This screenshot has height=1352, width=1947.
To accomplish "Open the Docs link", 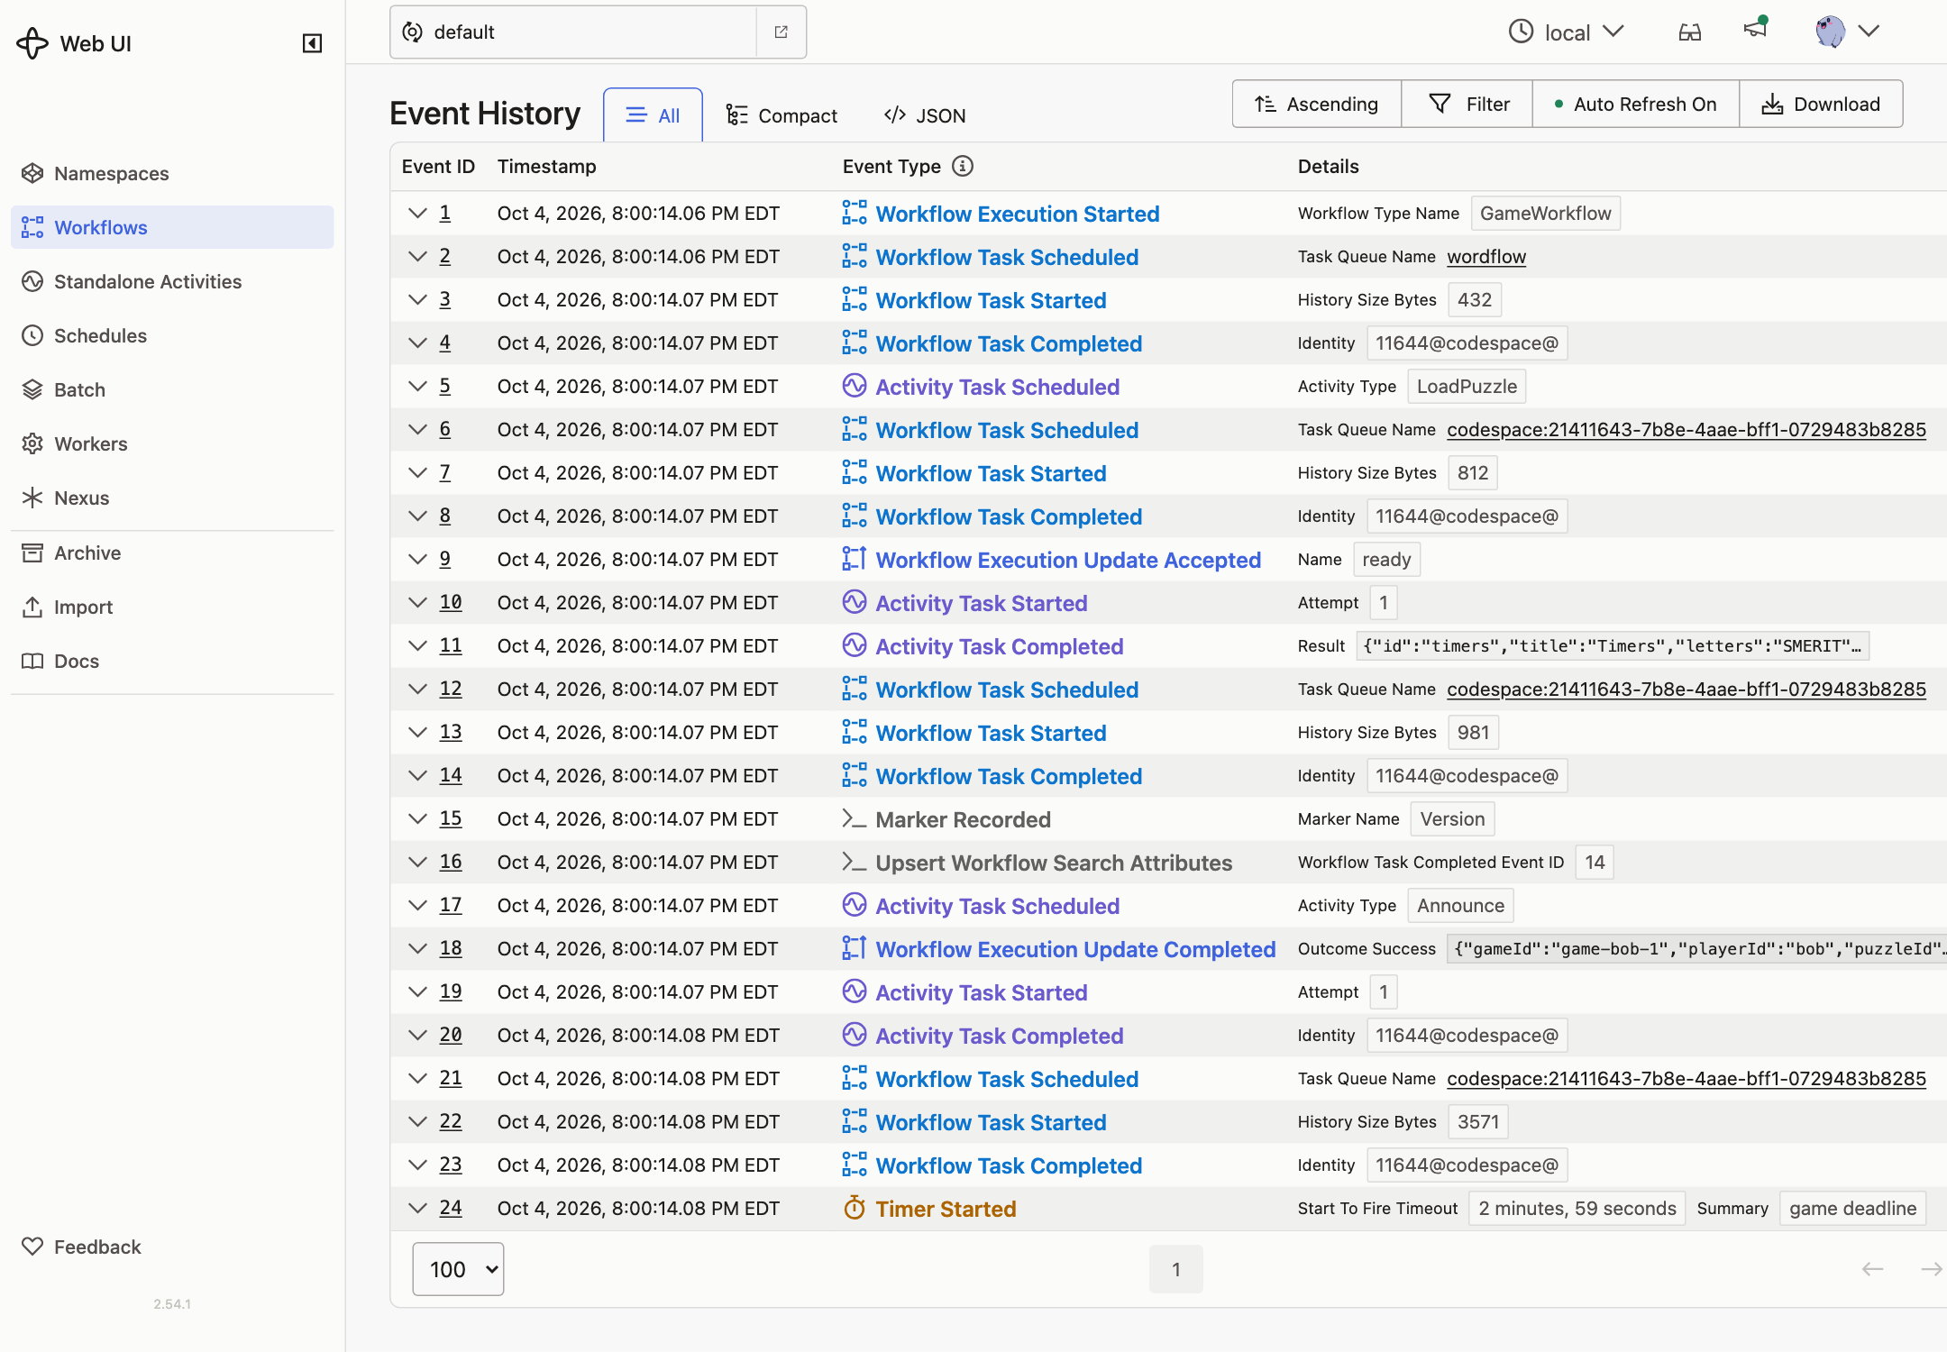I will (172, 661).
